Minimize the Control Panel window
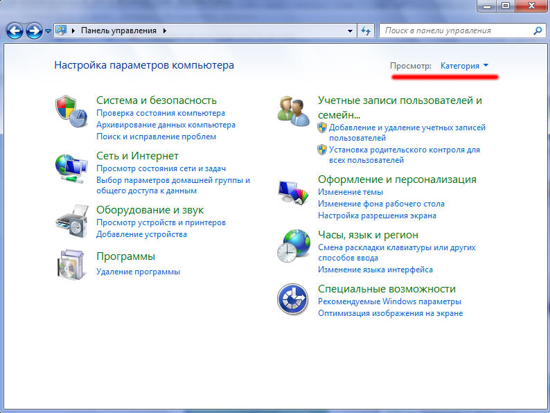Image resolution: width=550 pixels, height=413 pixels. [487, 6]
